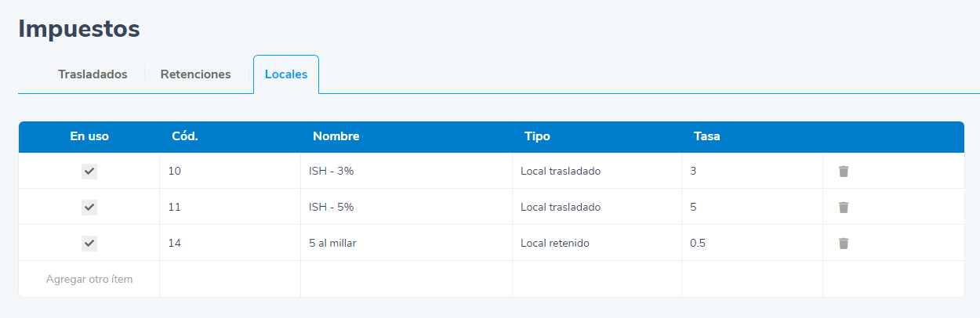
Task: Open the Tipo cell for ISH - 3%
Action: 596,171
